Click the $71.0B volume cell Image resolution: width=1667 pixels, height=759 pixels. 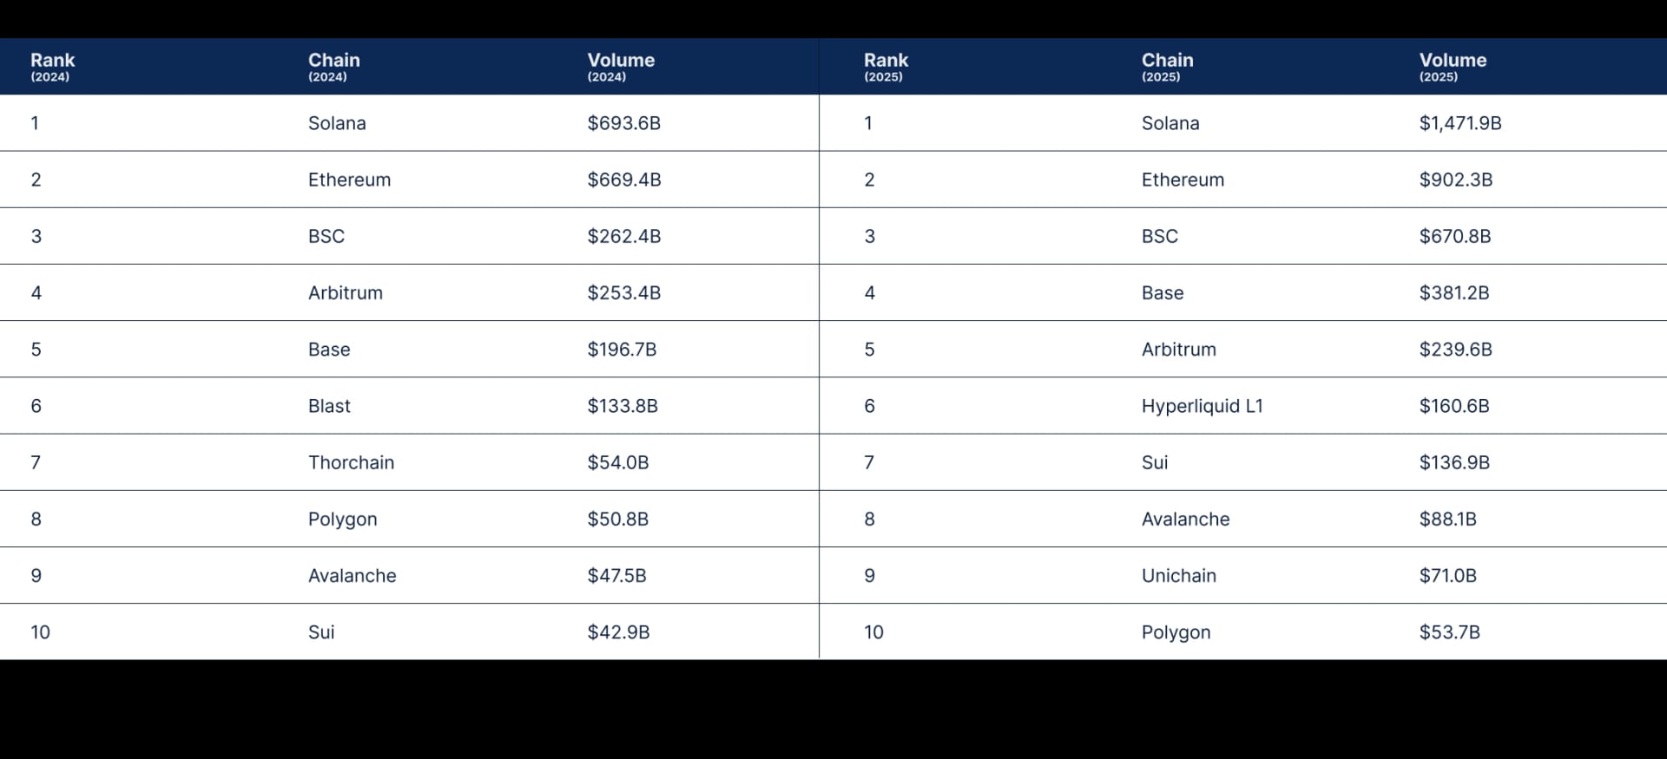[x=1447, y=576]
